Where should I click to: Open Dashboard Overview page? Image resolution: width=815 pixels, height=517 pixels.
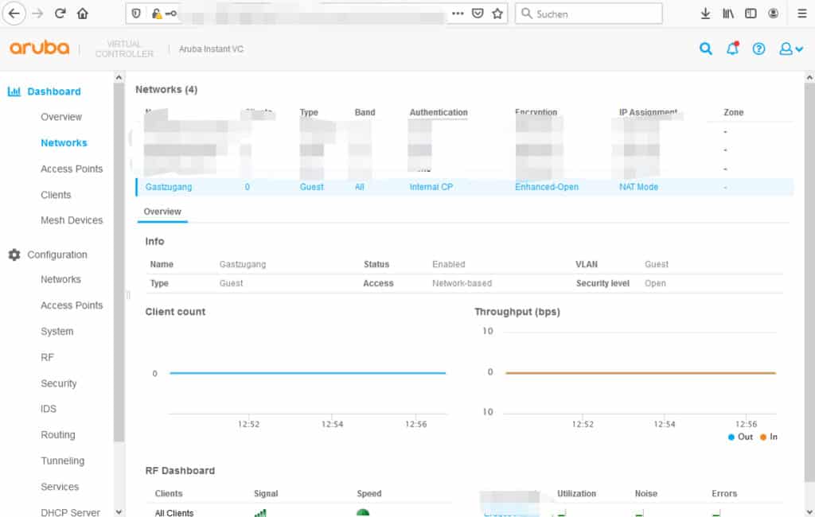click(x=61, y=117)
